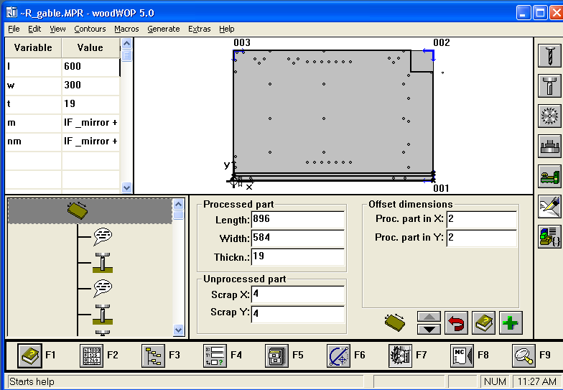
Task: Select the value cell of variable nm
Action: click(x=90, y=141)
